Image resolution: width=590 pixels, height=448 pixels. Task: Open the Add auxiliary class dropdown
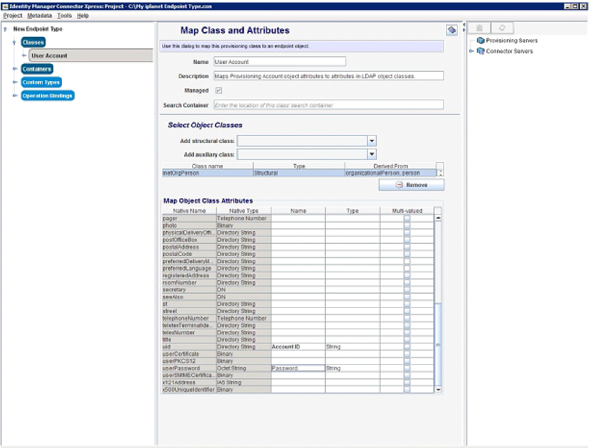(372, 154)
